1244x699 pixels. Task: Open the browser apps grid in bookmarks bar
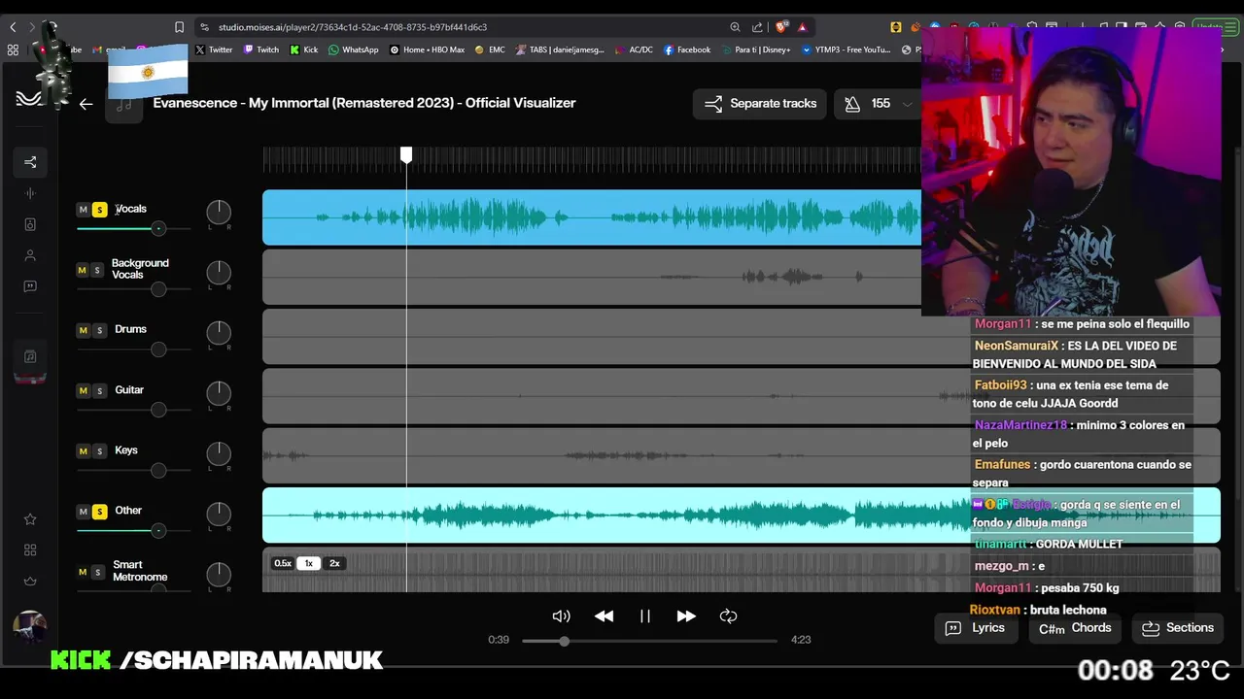pyautogui.click(x=13, y=50)
